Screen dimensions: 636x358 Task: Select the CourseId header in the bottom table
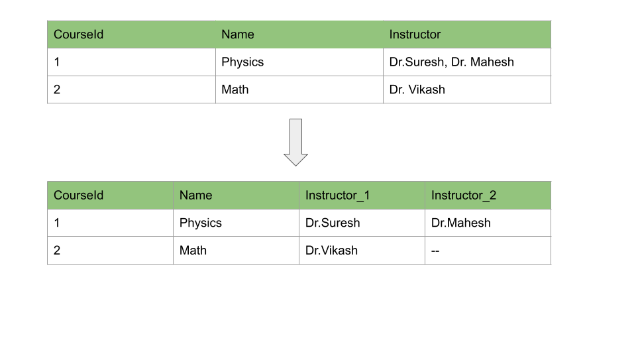click(x=111, y=195)
